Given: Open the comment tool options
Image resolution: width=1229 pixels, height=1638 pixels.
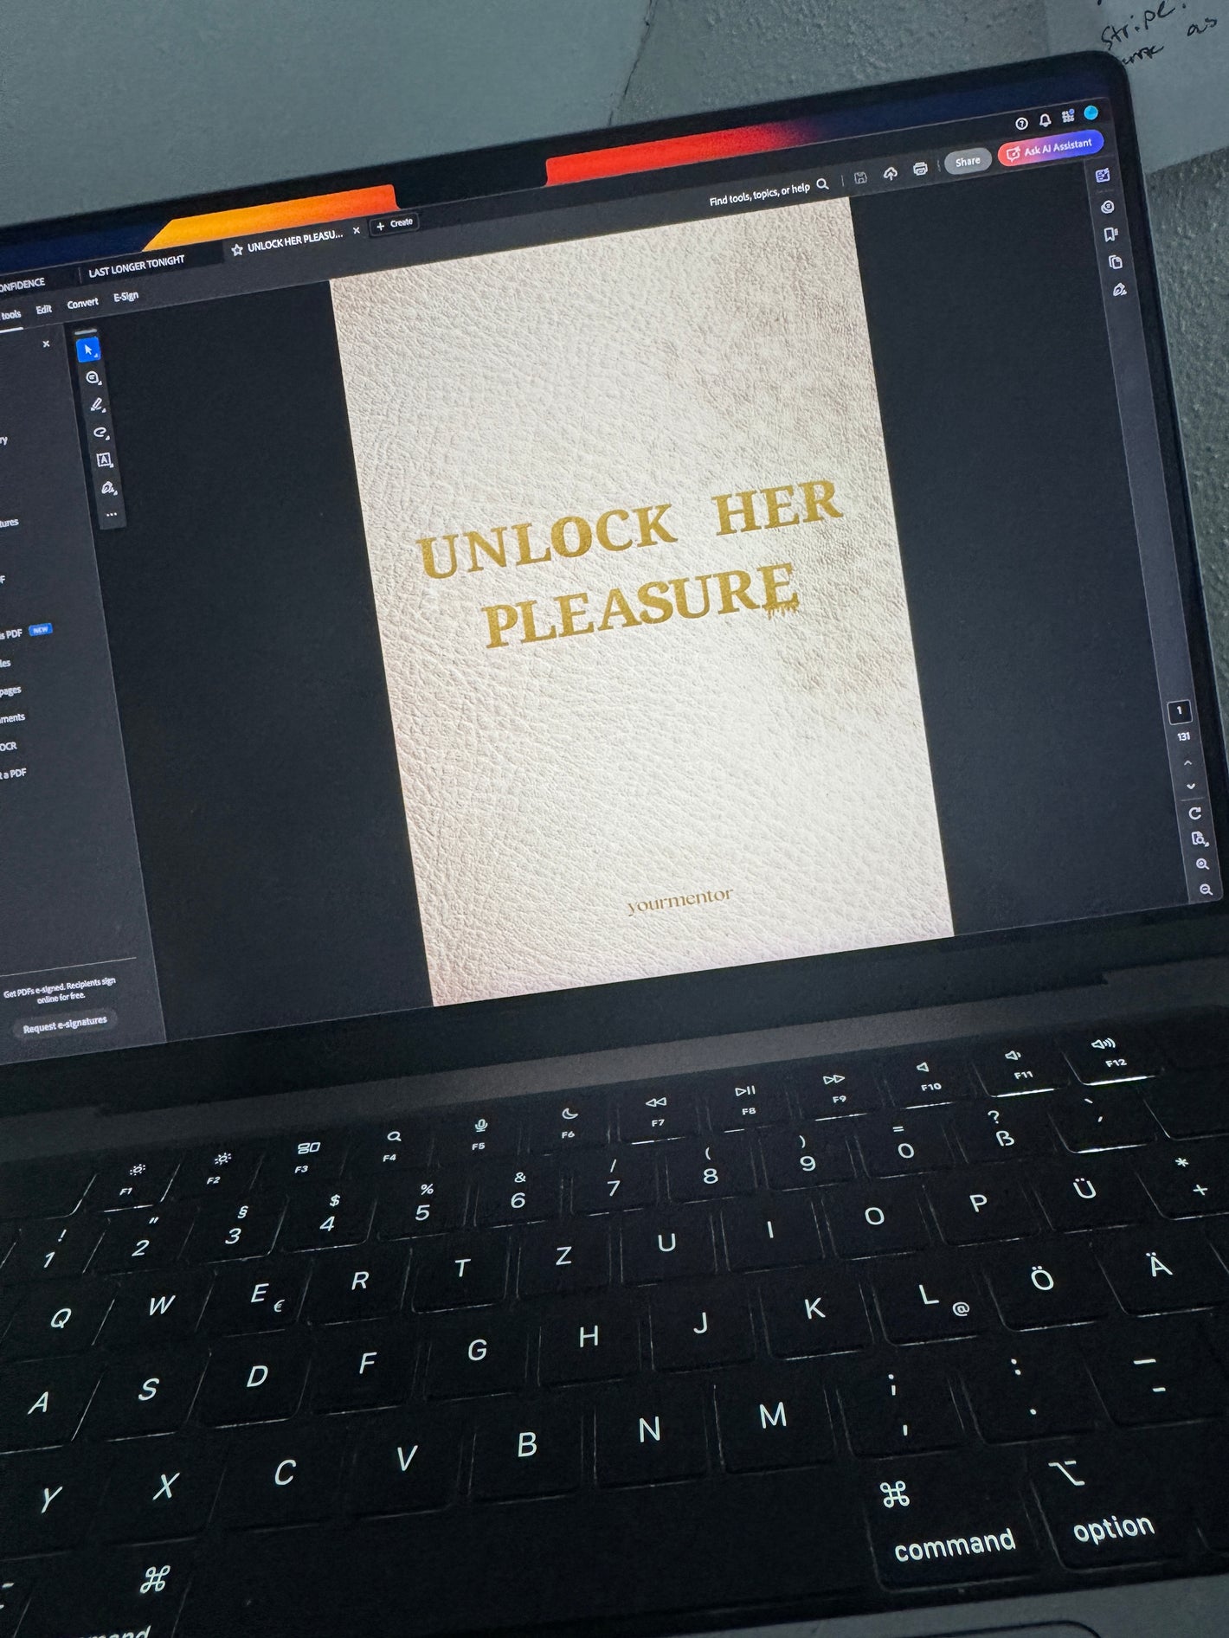Looking at the screenshot, I should (93, 378).
